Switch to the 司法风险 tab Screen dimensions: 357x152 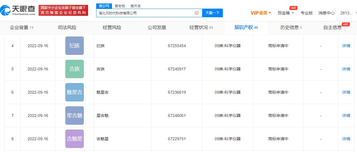tap(67, 28)
